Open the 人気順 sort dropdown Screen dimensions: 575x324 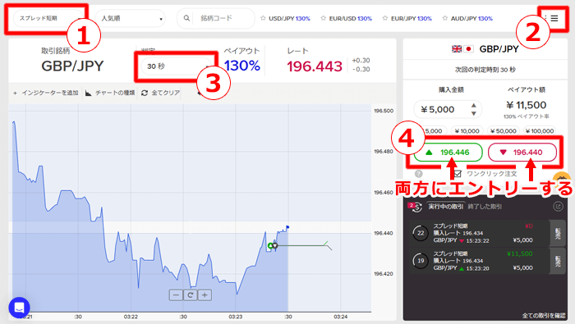point(130,18)
